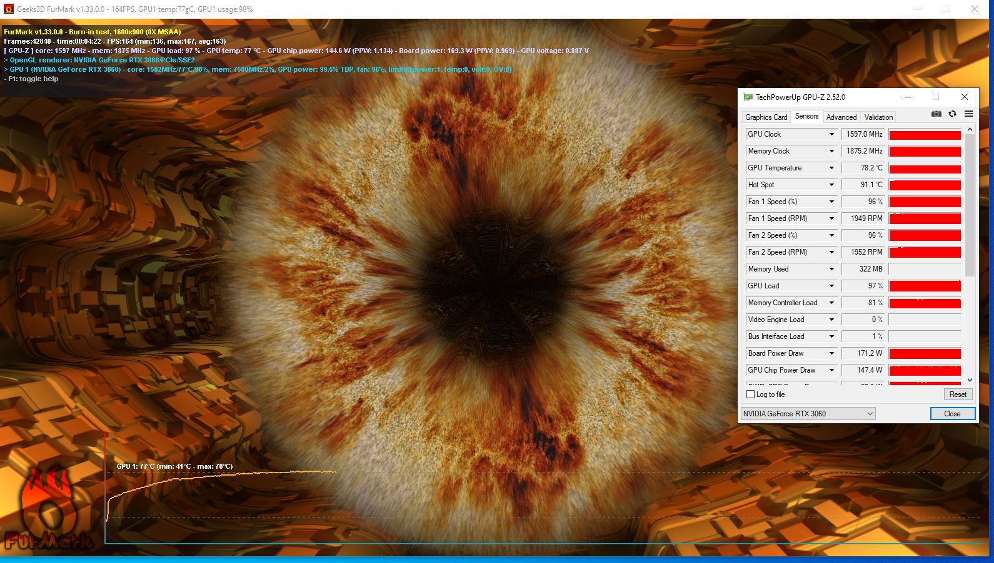Screen dimensions: 994x563
Task: Switch to the Advanced tab
Action: [x=841, y=117]
